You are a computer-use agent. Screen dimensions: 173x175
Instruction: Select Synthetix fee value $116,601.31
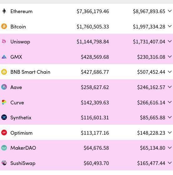tap(95, 117)
